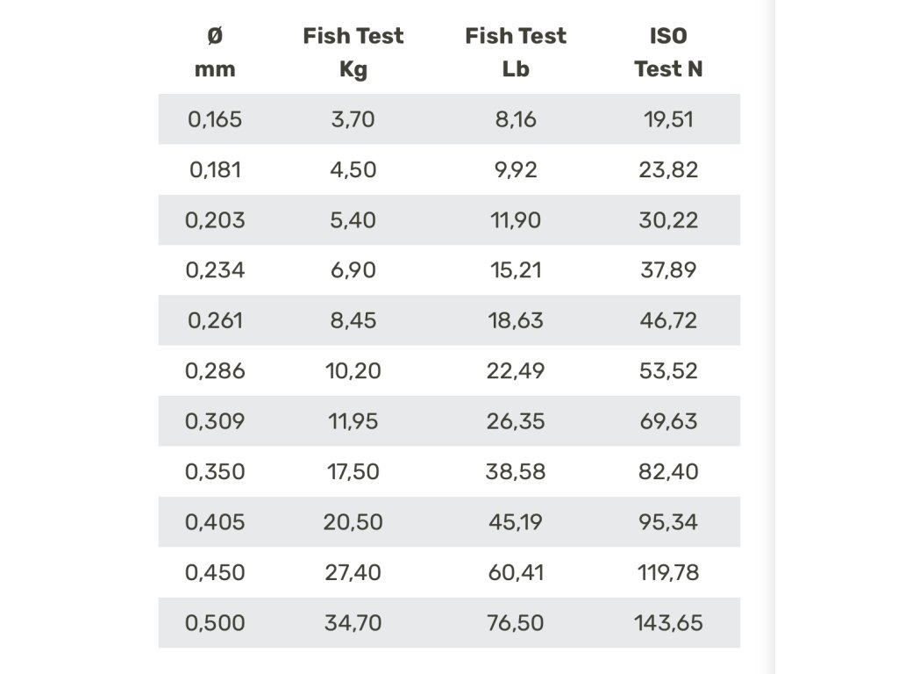The image size is (898, 674).
Task: Select the 27,40 Kg cell
Action: click(353, 572)
